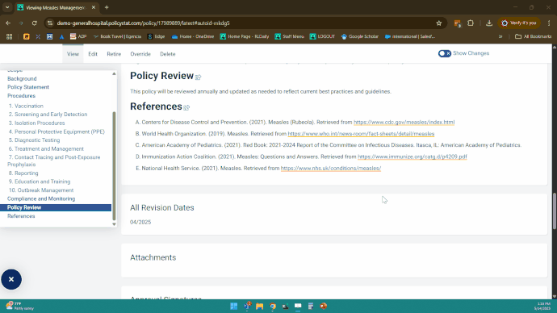
Task: Open the Windows Start menu
Action: [x=234, y=307]
